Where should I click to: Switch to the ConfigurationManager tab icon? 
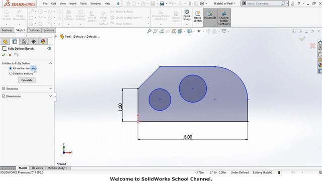(x=24, y=41)
